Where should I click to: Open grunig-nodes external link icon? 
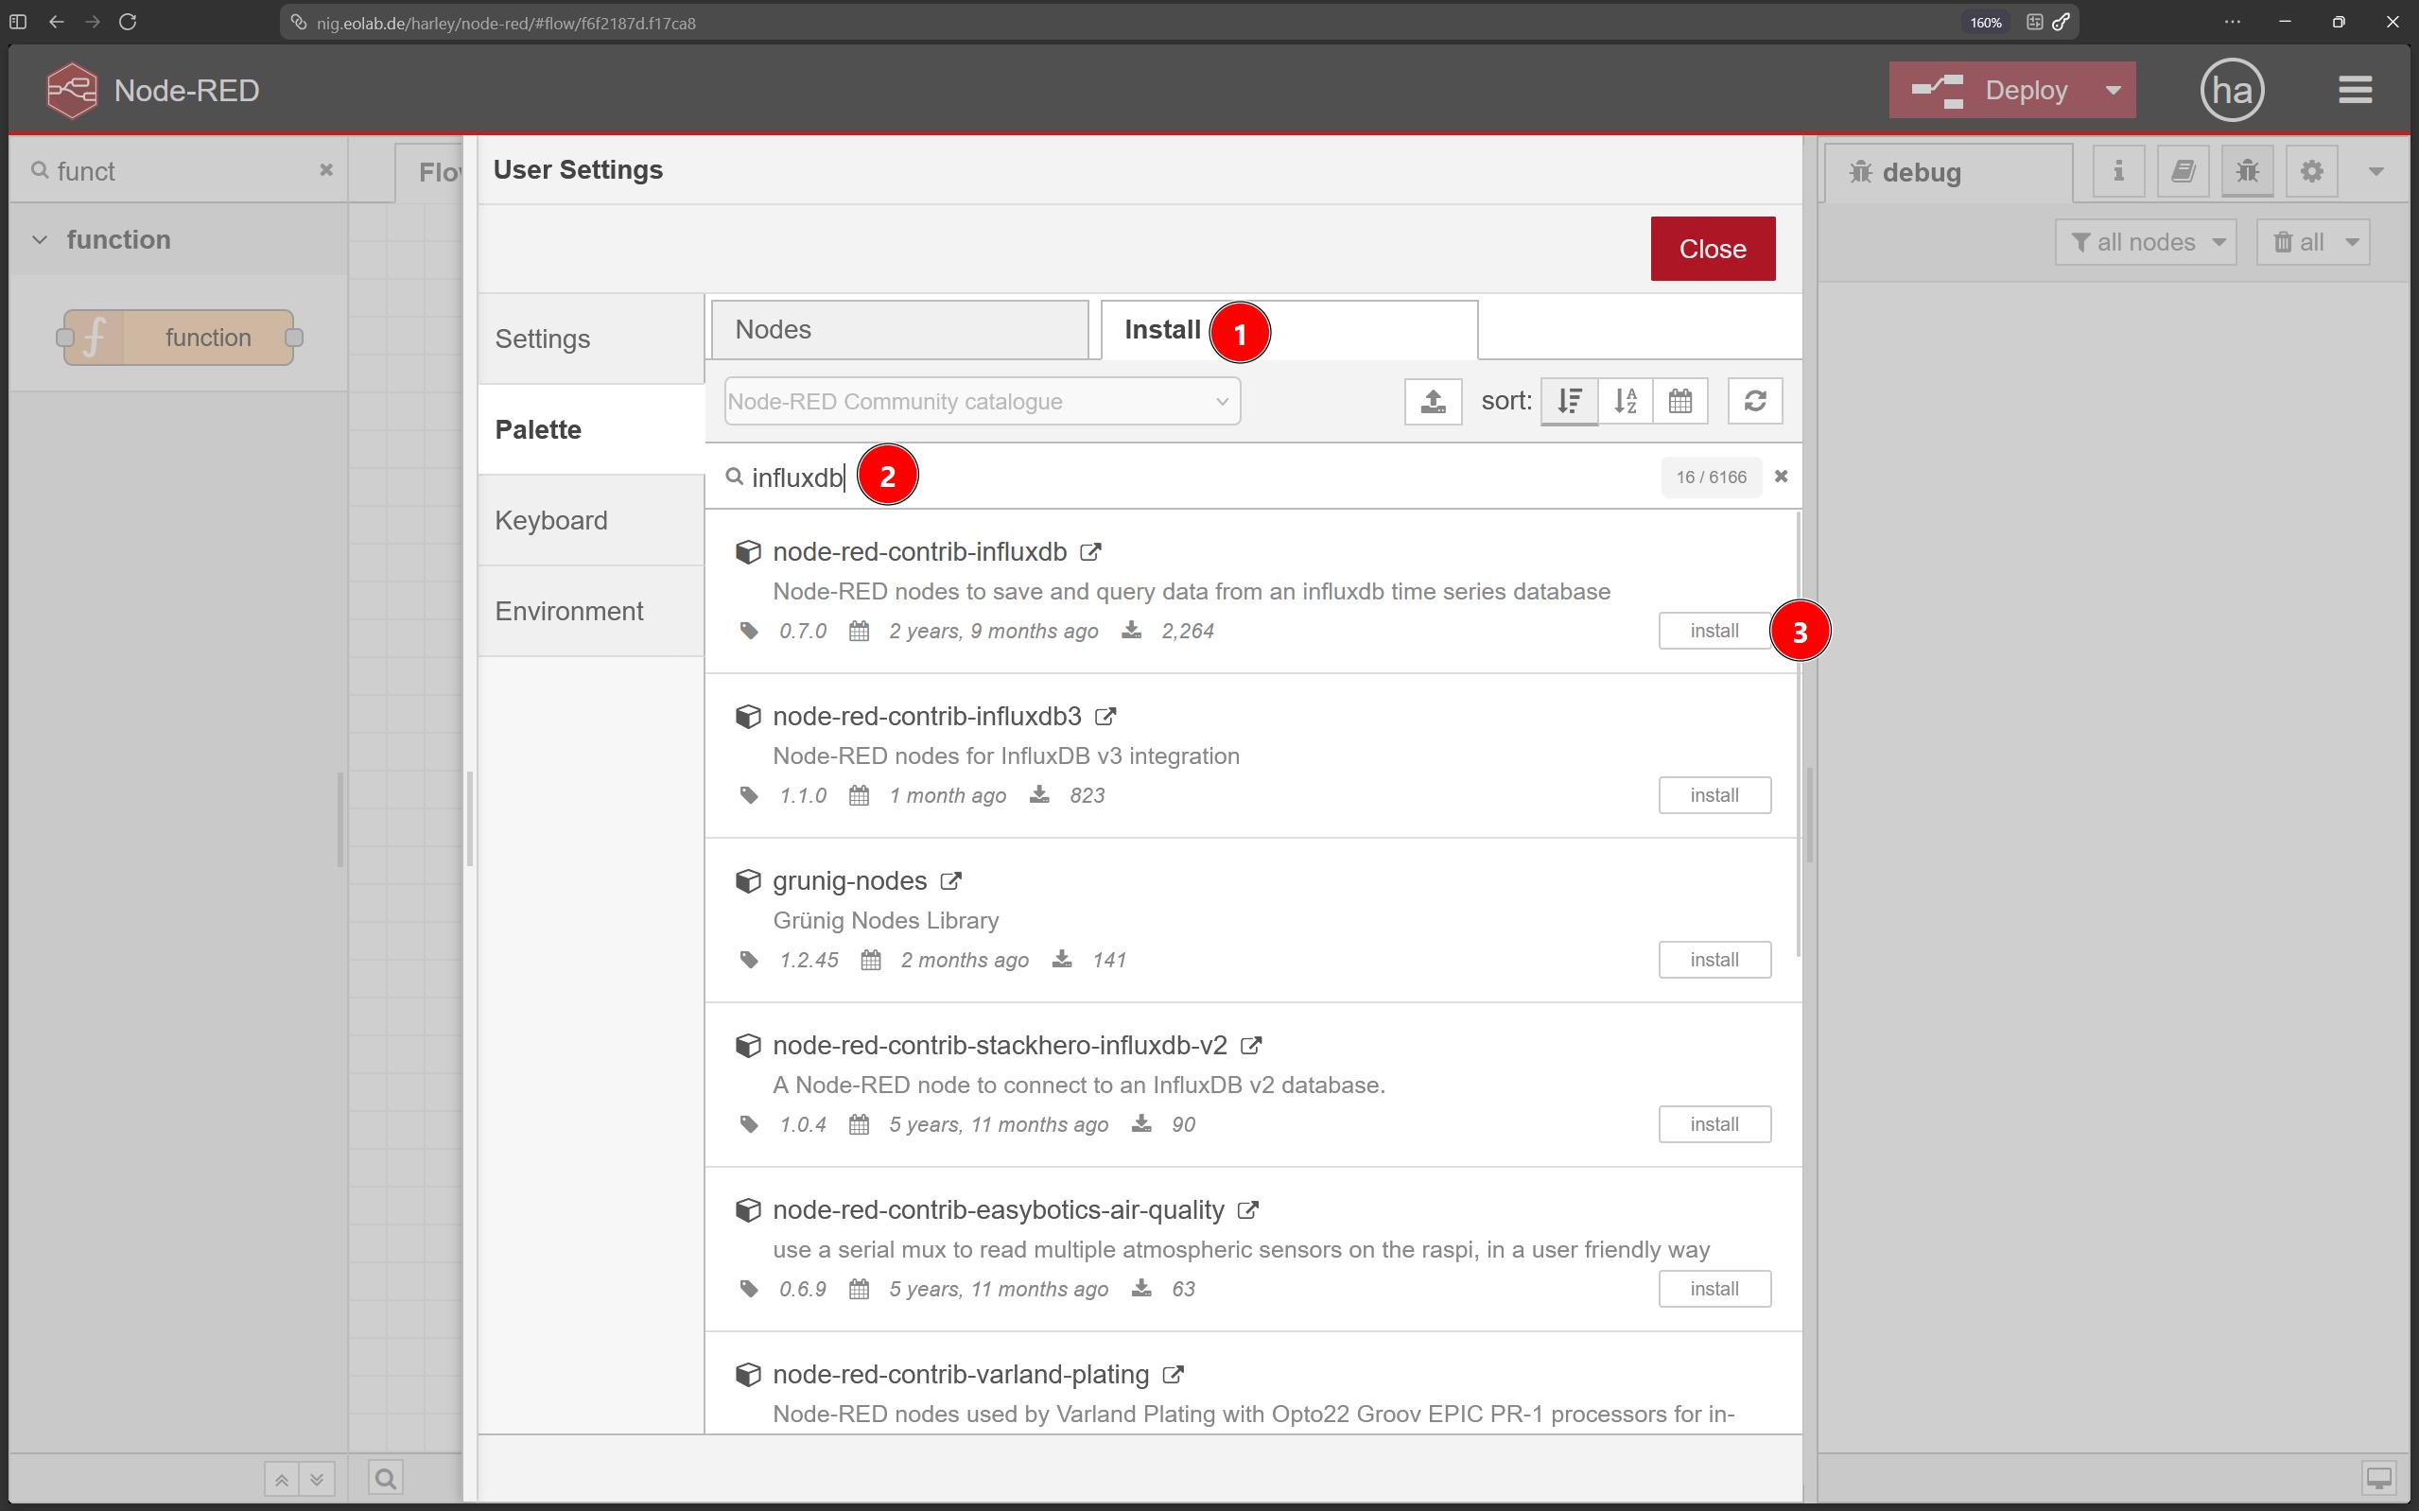tap(951, 881)
